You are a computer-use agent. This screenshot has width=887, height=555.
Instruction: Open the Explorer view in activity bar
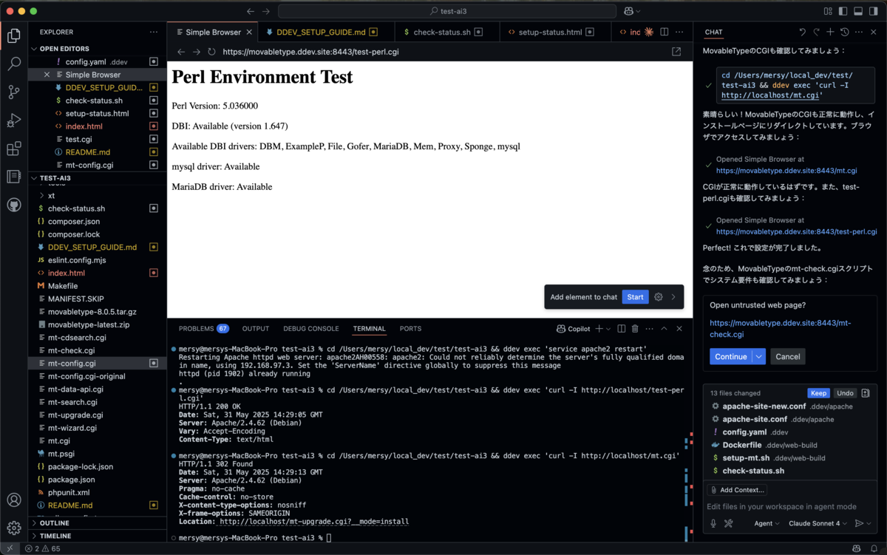(x=13, y=35)
